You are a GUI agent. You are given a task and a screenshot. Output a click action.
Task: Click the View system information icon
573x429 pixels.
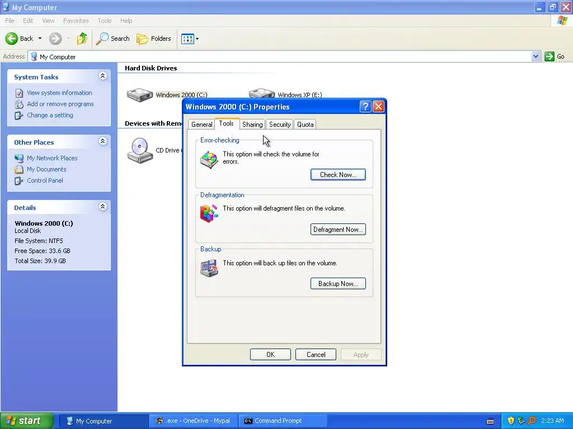click(x=19, y=93)
